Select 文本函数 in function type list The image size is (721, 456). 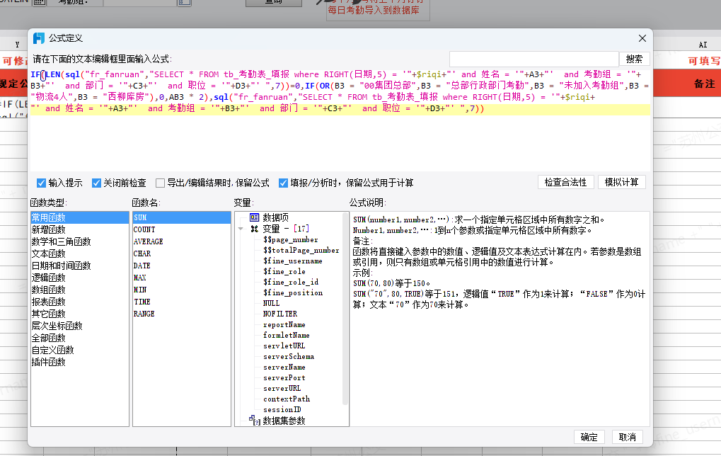[48, 253]
